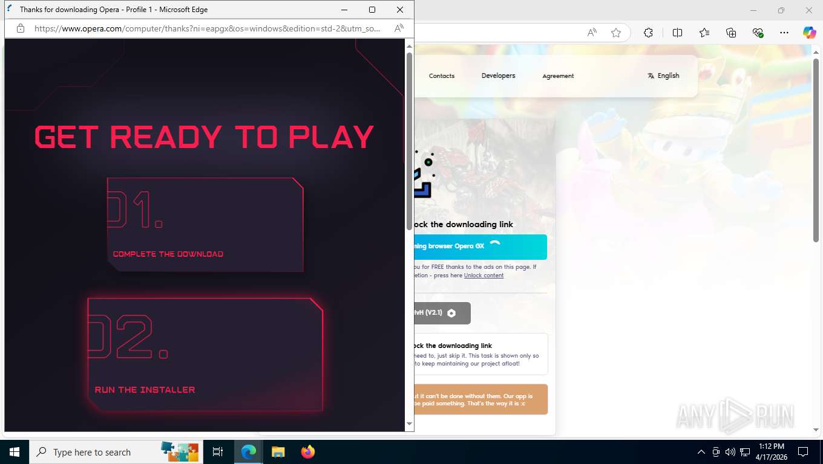Open the notification center icon

point(803,452)
